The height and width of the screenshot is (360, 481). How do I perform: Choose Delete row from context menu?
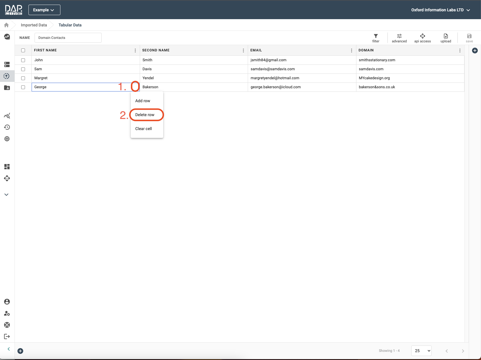145,115
